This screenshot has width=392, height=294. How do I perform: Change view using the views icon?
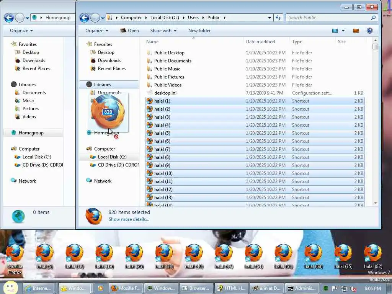tap(335, 31)
